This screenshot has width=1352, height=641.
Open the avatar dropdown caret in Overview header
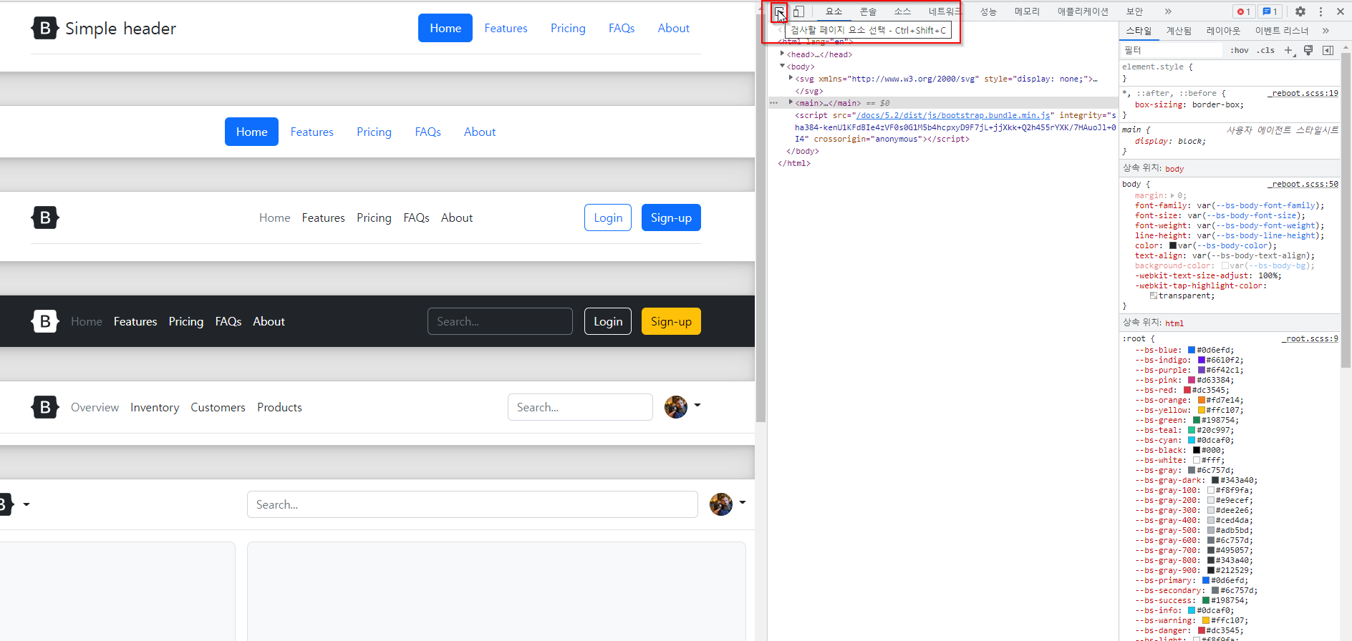[x=697, y=406]
